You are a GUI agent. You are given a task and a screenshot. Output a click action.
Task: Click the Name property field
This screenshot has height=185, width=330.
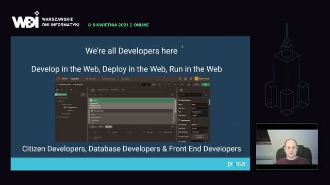click(x=200, y=104)
